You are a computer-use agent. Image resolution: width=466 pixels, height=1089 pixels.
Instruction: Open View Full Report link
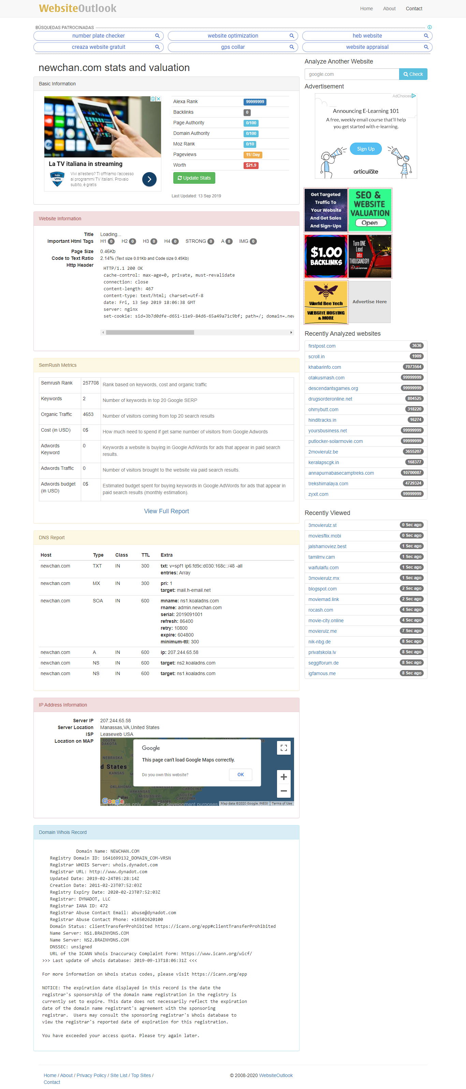click(166, 511)
